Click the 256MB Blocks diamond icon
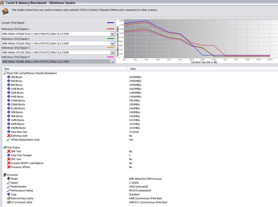This screenshot has height=207, width=278. 9,128
